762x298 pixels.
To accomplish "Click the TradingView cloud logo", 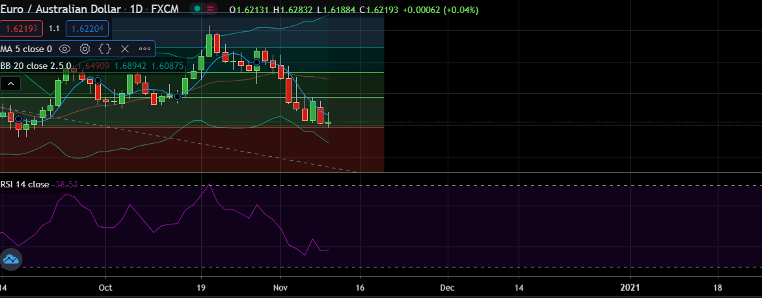I will point(10,258).
